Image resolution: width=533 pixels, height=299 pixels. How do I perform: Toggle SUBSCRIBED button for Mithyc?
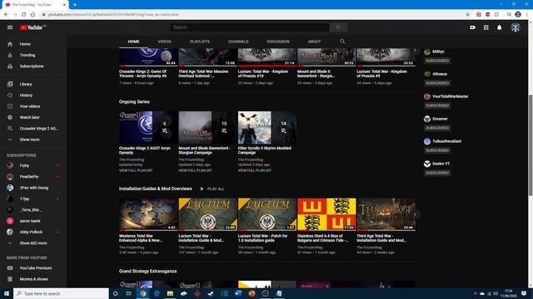tap(437, 61)
